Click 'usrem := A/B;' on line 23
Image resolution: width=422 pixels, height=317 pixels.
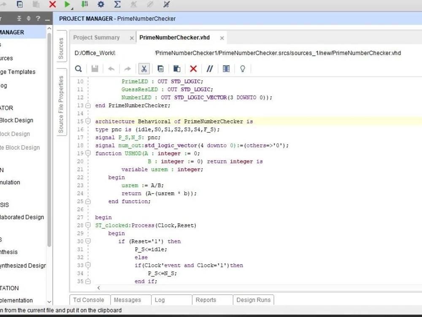(x=142, y=186)
